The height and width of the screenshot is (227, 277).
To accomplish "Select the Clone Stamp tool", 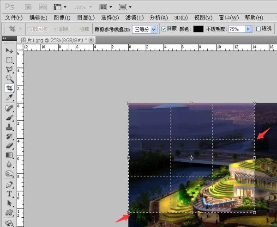I will 9,127.
